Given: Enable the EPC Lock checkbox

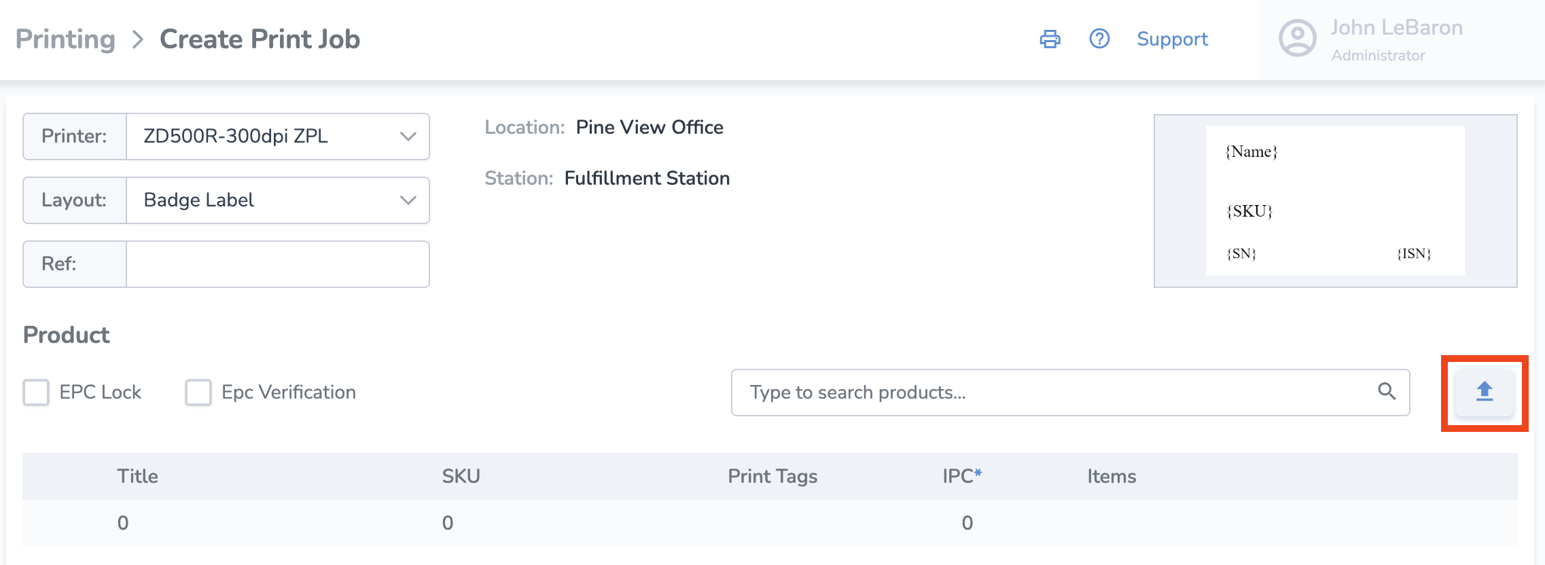Looking at the screenshot, I should pyautogui.click(x=37, y=393).
